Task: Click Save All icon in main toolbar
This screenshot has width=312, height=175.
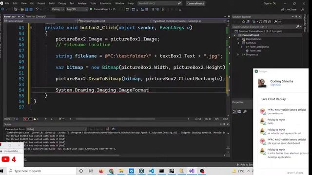Action: click(x=31, y=9)
